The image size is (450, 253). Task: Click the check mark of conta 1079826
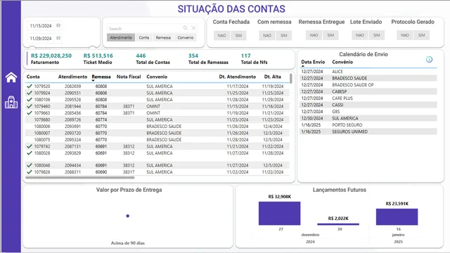[29, 172]
